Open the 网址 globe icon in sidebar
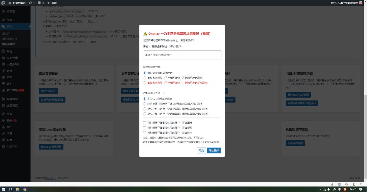This screenshot has width=367, height=192. 3,51
